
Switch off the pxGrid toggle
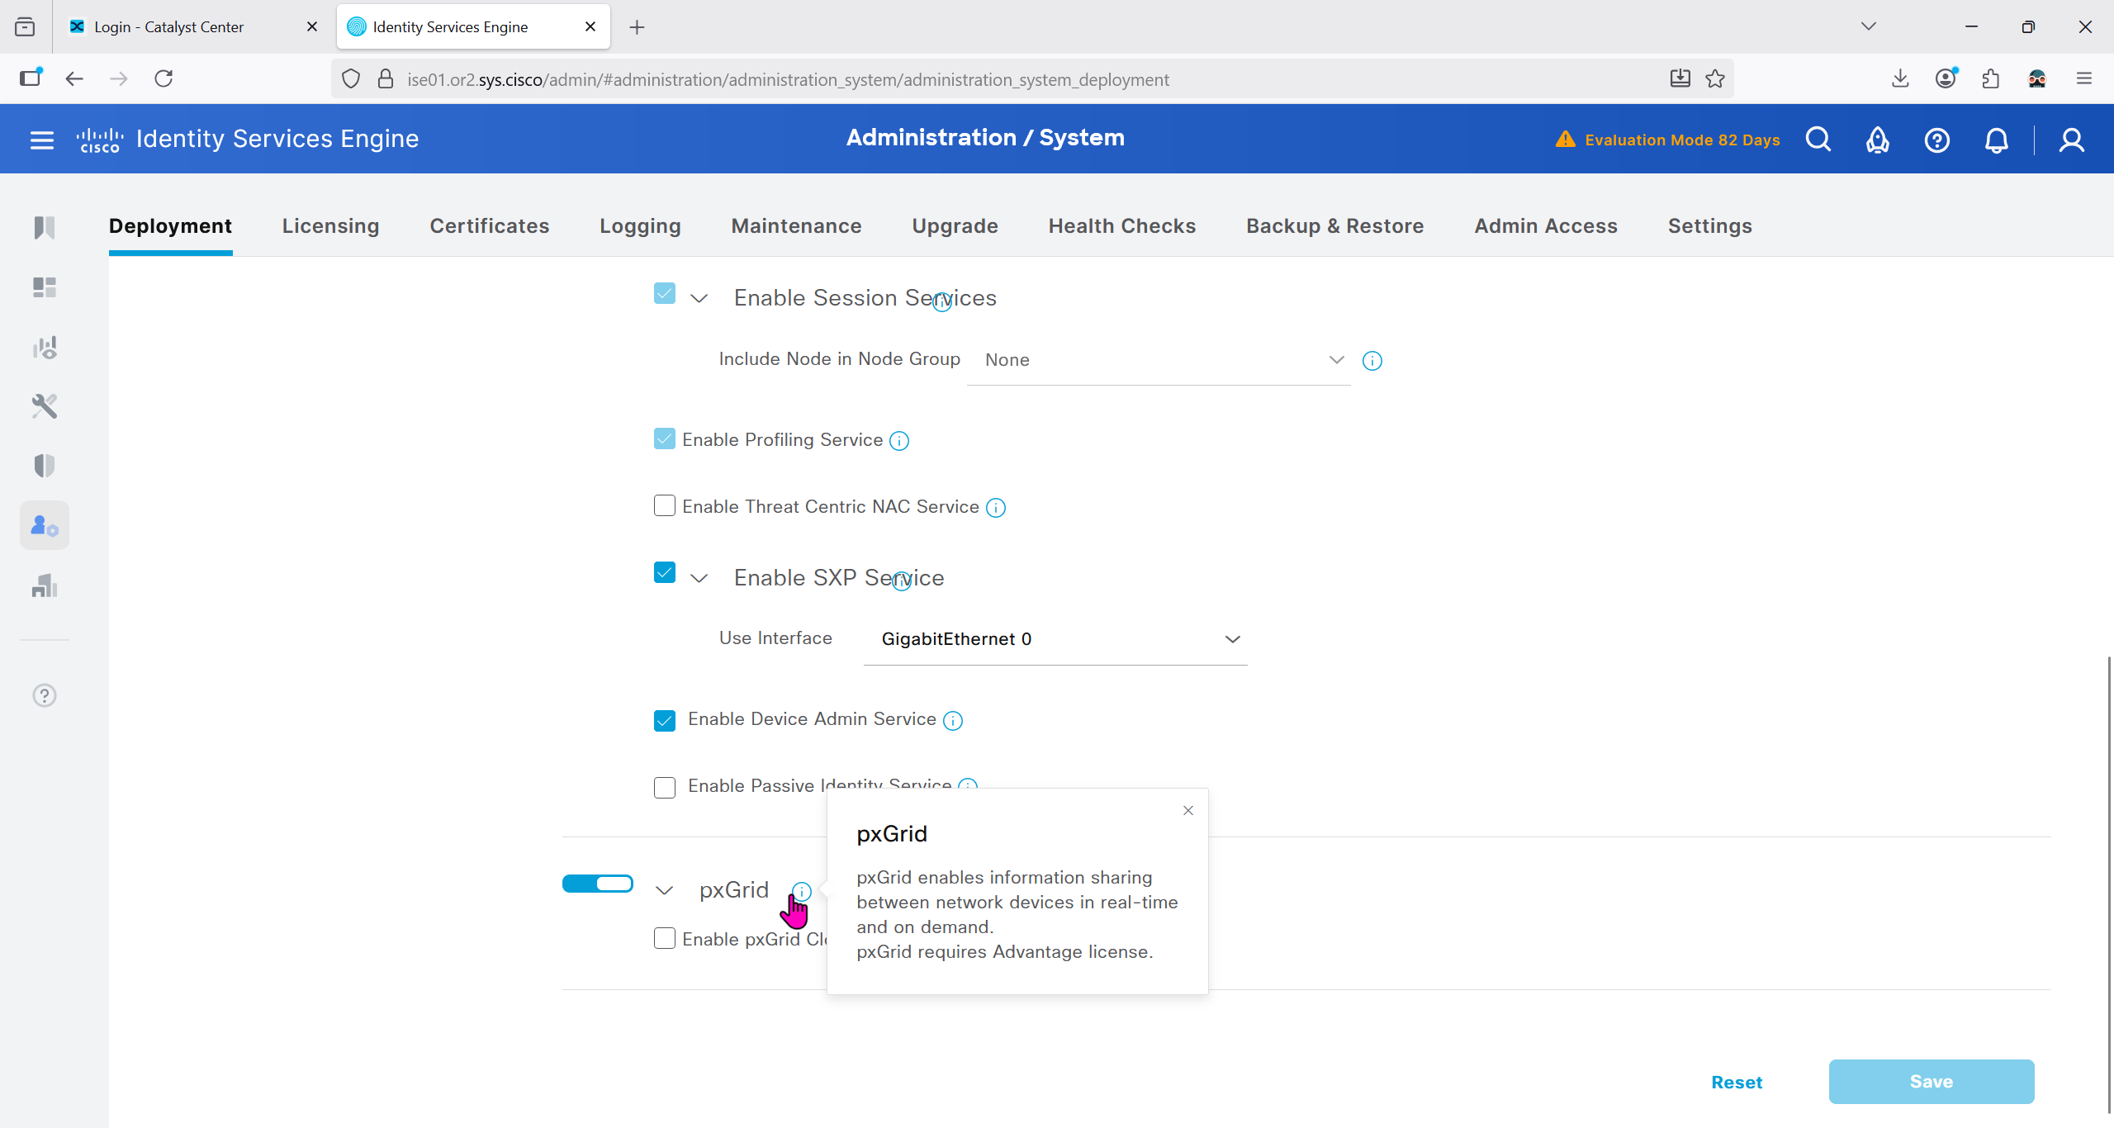(x=598, y=884)
